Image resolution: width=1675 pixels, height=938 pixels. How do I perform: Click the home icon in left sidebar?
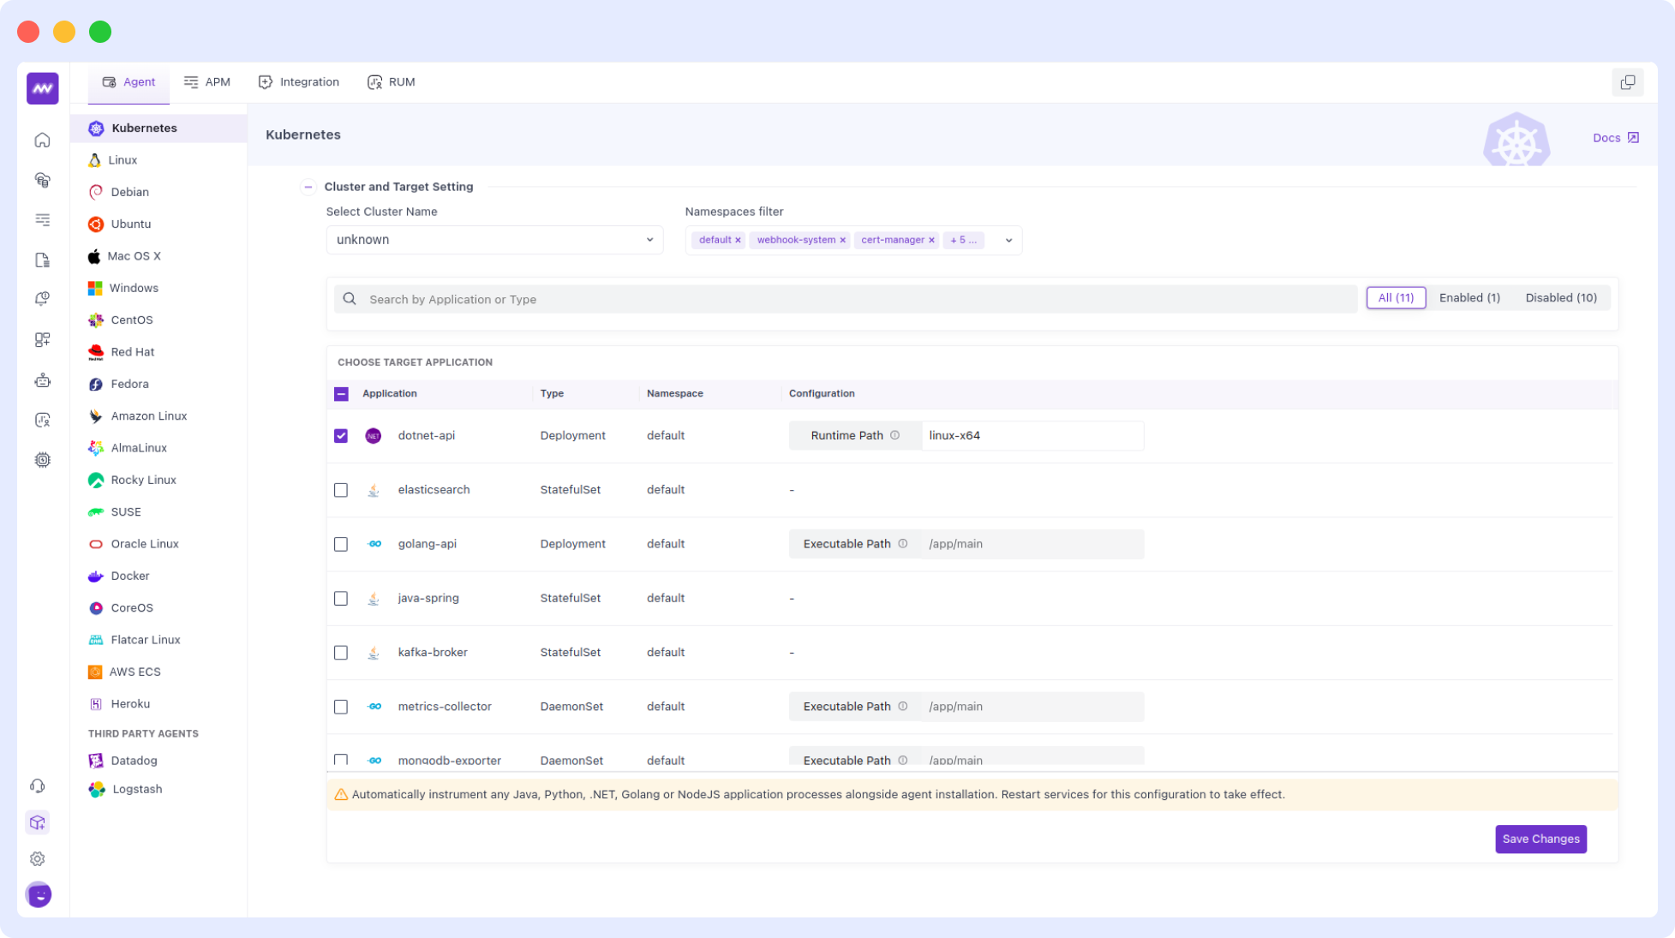pos(42,140)
